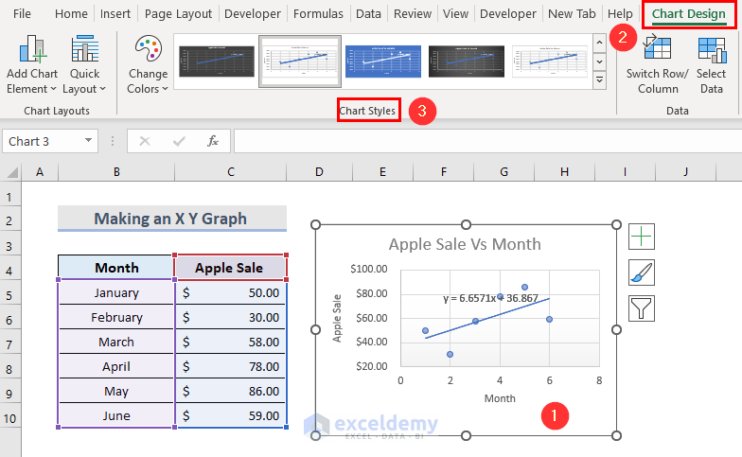Expand the Name Box dropdown
Image resolution: width=742 pixels, height=457 pixels.
coord(89,141)
